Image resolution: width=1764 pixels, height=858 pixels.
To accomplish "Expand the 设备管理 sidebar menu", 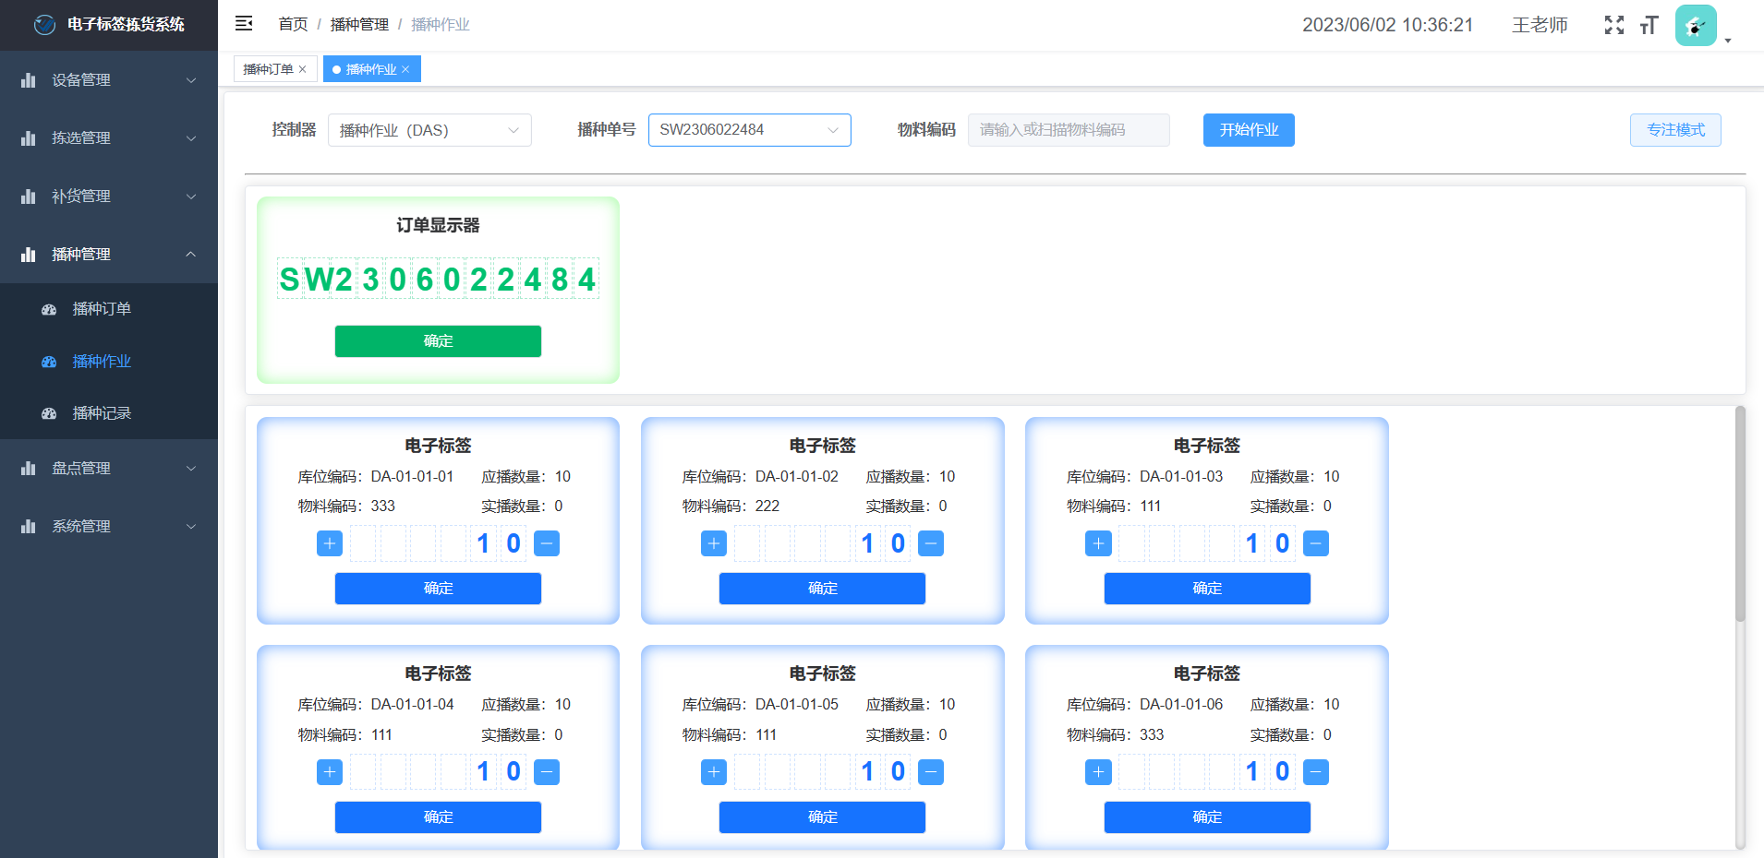I will point(109,80).
